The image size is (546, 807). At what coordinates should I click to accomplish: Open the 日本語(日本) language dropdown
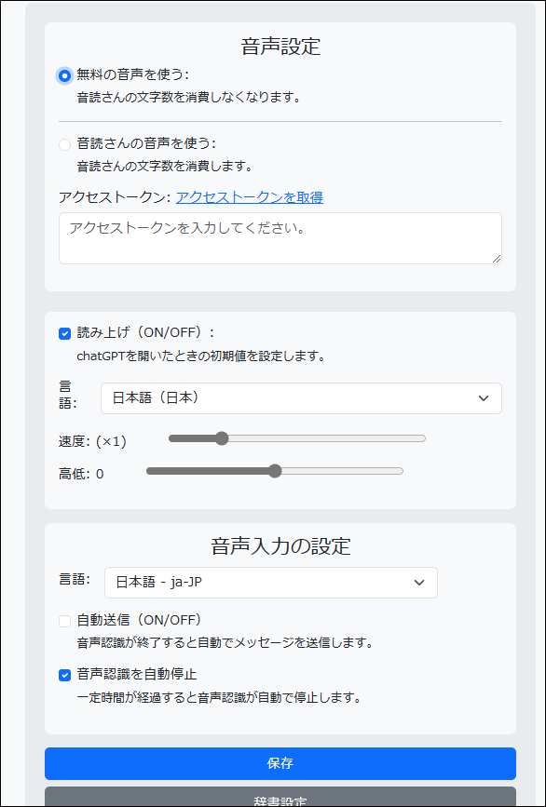tap(301, 398)
